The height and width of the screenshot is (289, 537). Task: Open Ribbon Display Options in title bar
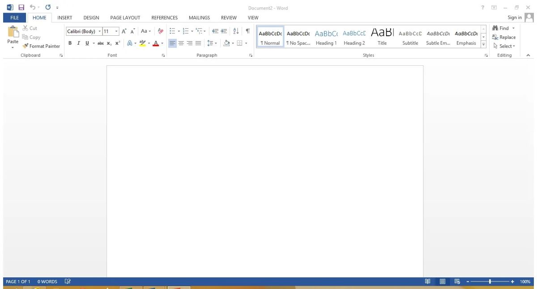[x=494, y=8]
